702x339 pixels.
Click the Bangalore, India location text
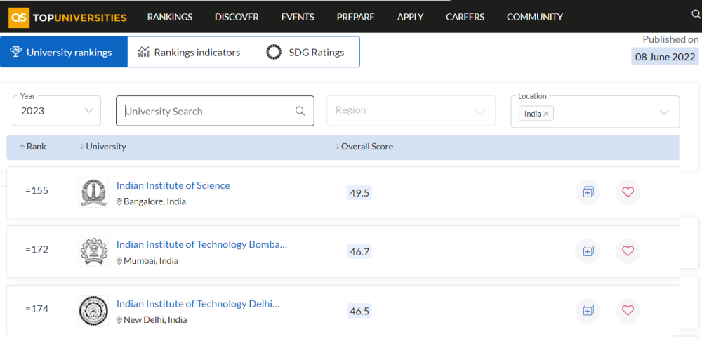coord(154,201)
